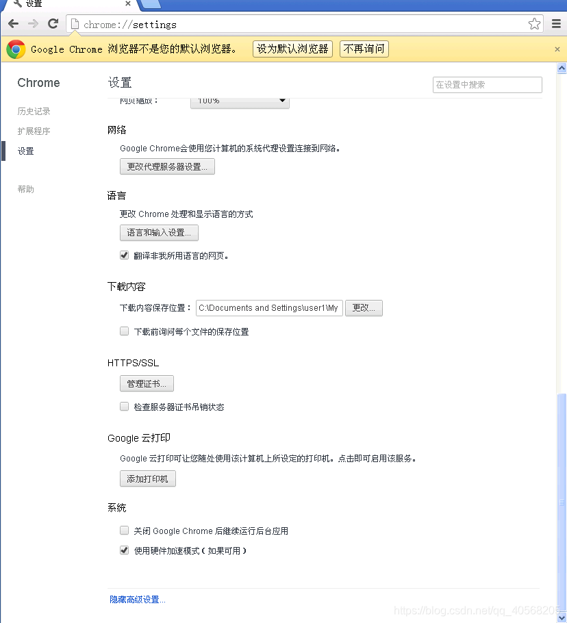Set Chrome as default browser (设为默认浏览器)

pos(292,49)
